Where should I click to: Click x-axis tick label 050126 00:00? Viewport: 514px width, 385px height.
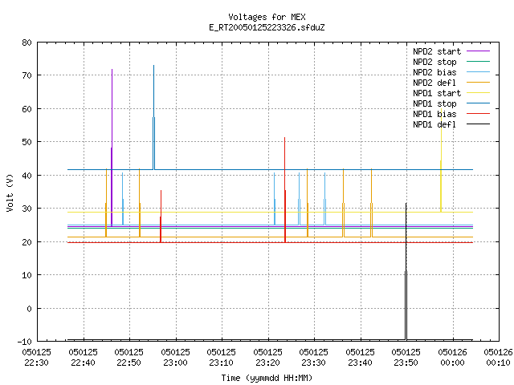(453, 358)
